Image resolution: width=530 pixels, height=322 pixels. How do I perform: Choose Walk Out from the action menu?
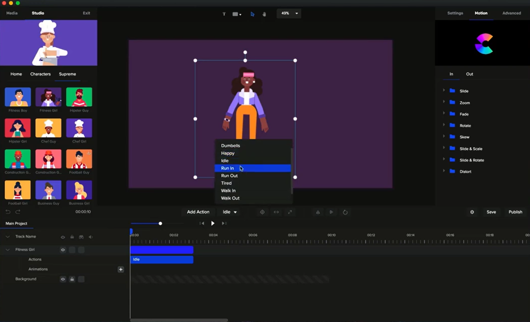[253, 198]
